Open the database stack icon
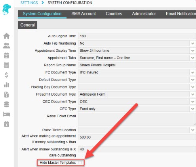 tap(6, 104)
